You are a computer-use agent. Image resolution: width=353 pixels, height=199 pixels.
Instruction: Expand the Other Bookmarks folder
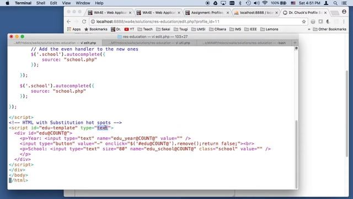point(330,29)
